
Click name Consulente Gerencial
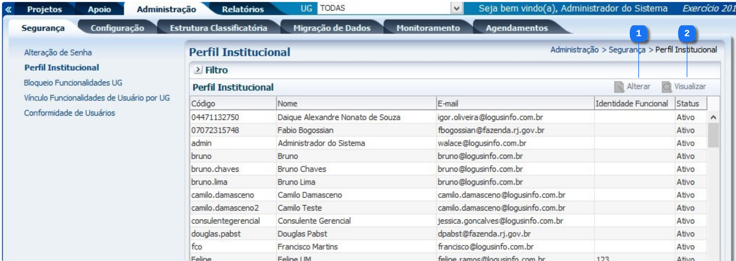[x=314, y=221]
